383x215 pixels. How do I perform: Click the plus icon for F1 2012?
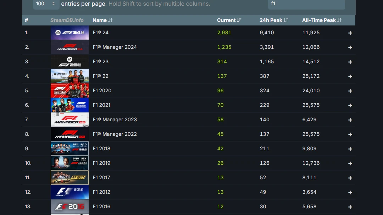[x=350, y=192]
